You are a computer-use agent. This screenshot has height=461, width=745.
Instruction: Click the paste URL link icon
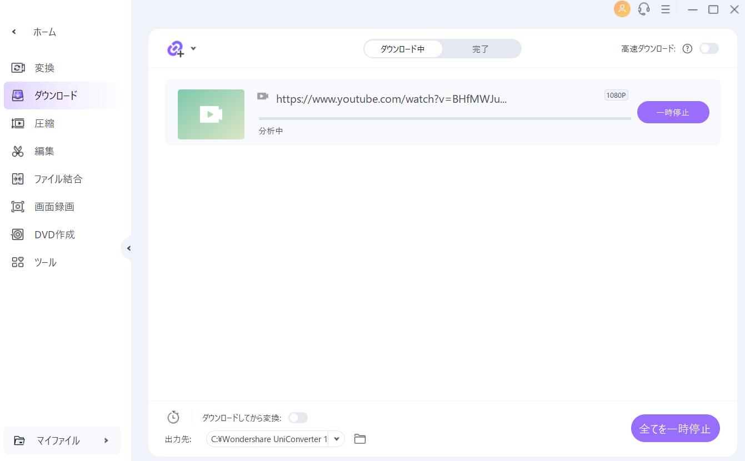point(176,49)
